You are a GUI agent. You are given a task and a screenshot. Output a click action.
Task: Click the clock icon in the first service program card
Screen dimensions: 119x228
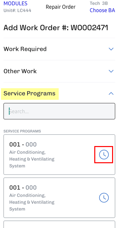[104, 155]
